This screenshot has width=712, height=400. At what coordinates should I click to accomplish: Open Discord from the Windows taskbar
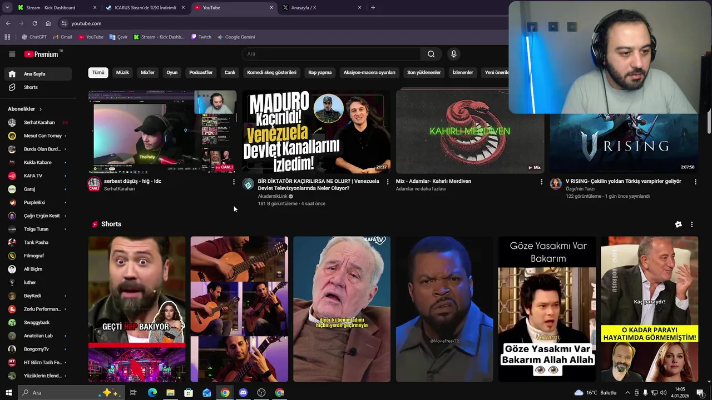[243, 393]
